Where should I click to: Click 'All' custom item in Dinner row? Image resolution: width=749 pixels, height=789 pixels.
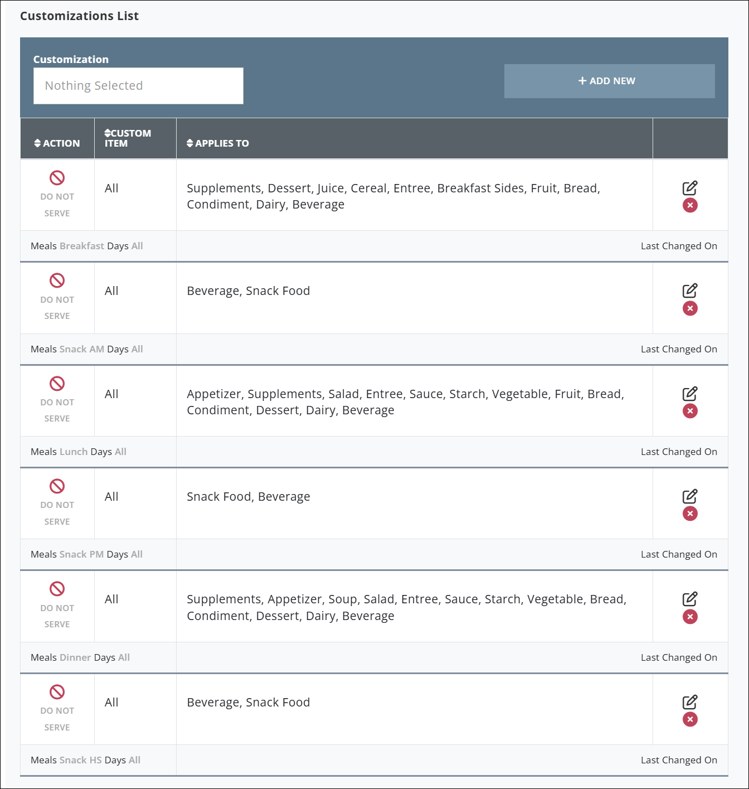click(111, 599)
